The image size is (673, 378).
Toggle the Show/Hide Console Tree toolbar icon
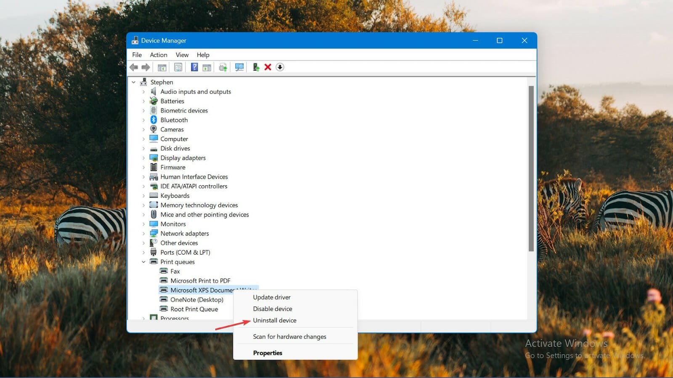click(162, 67)
